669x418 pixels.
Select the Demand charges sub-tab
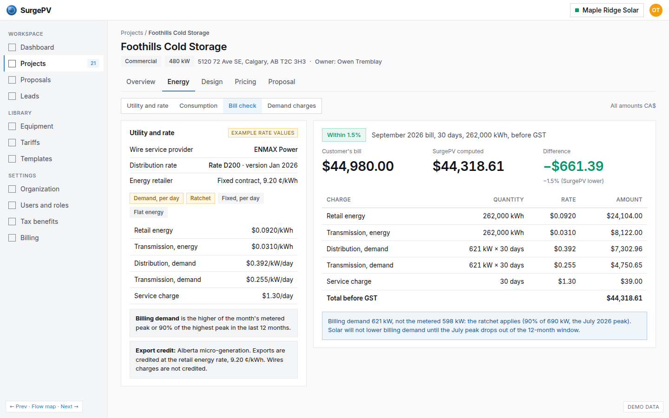292,106
